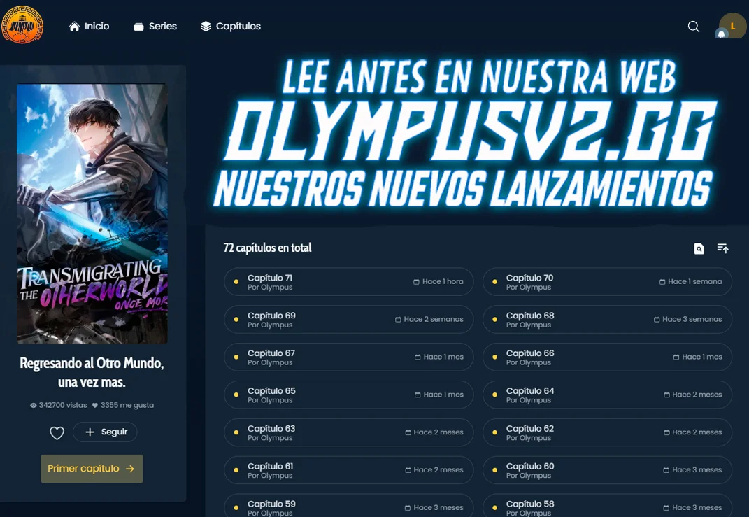Read Capítulo 64
749x517 pixels.
click(x=607, y=395)
